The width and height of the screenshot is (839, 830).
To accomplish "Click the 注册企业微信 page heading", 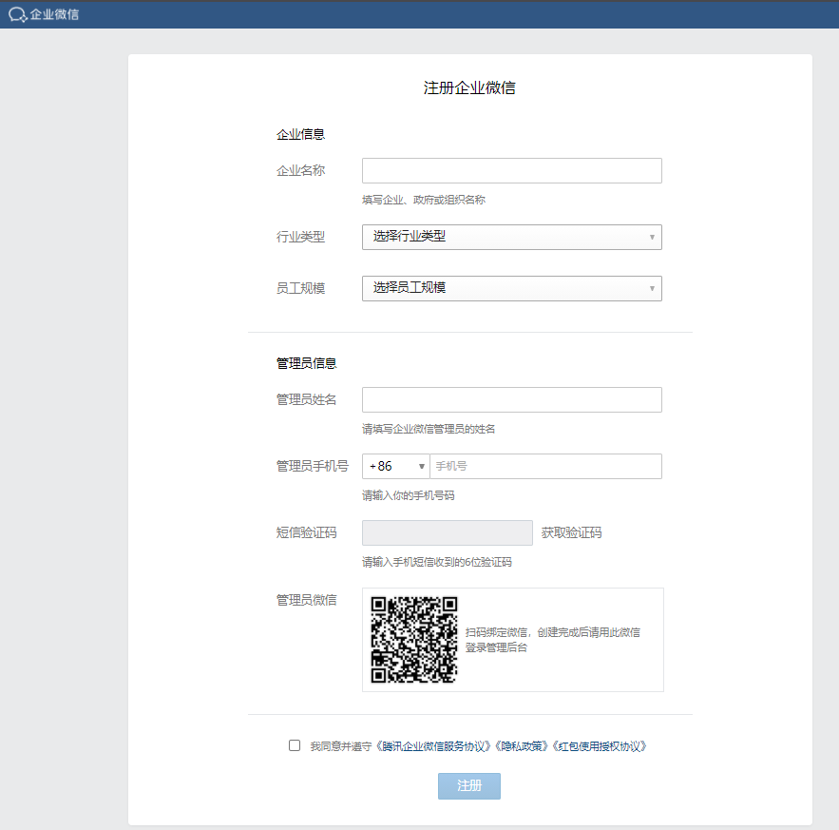I will (469, 88).
